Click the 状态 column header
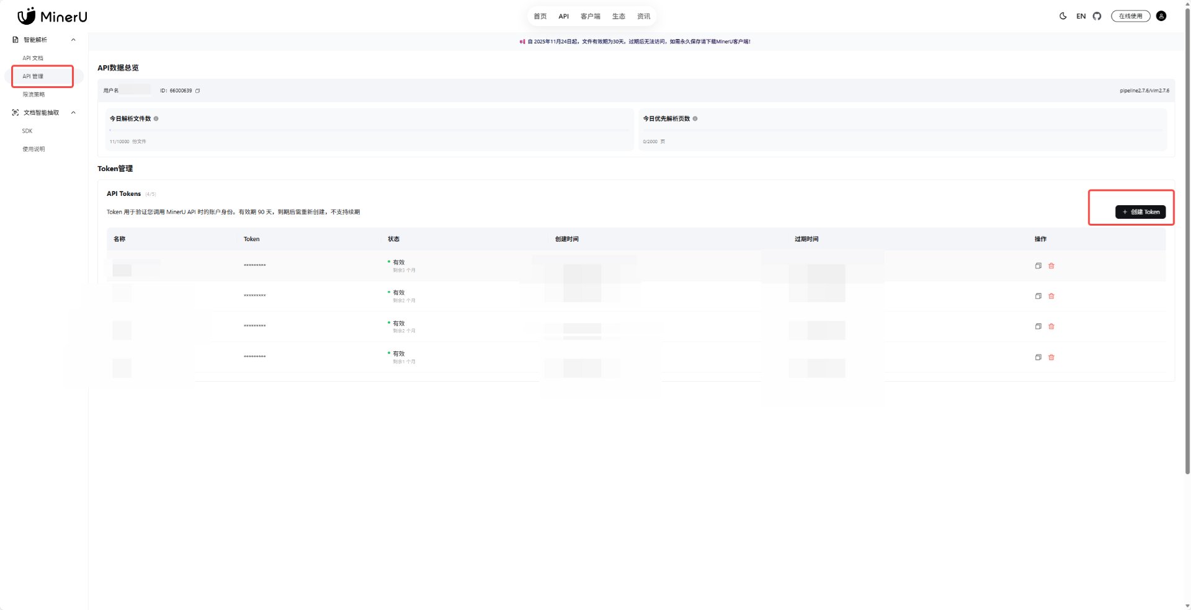 pyautogui.click(x=394, y=239)
